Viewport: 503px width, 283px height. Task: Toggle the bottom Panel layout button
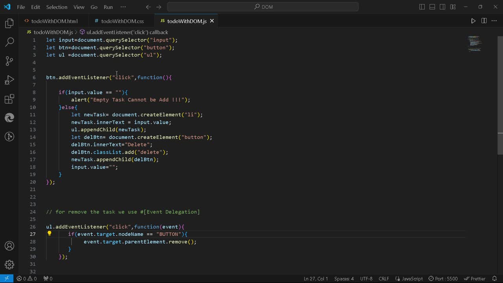click(432, 7)
